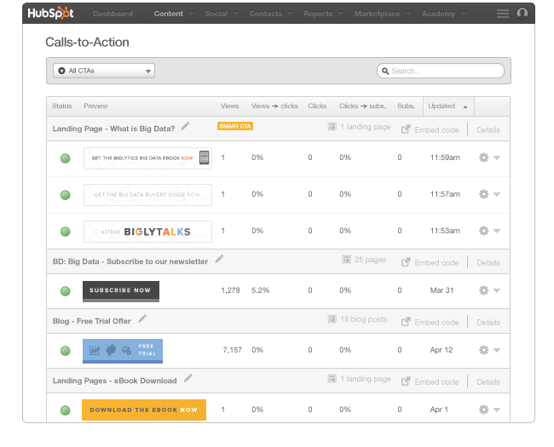
Task: Click page icon beside '25 pages'
Action: 347,260
